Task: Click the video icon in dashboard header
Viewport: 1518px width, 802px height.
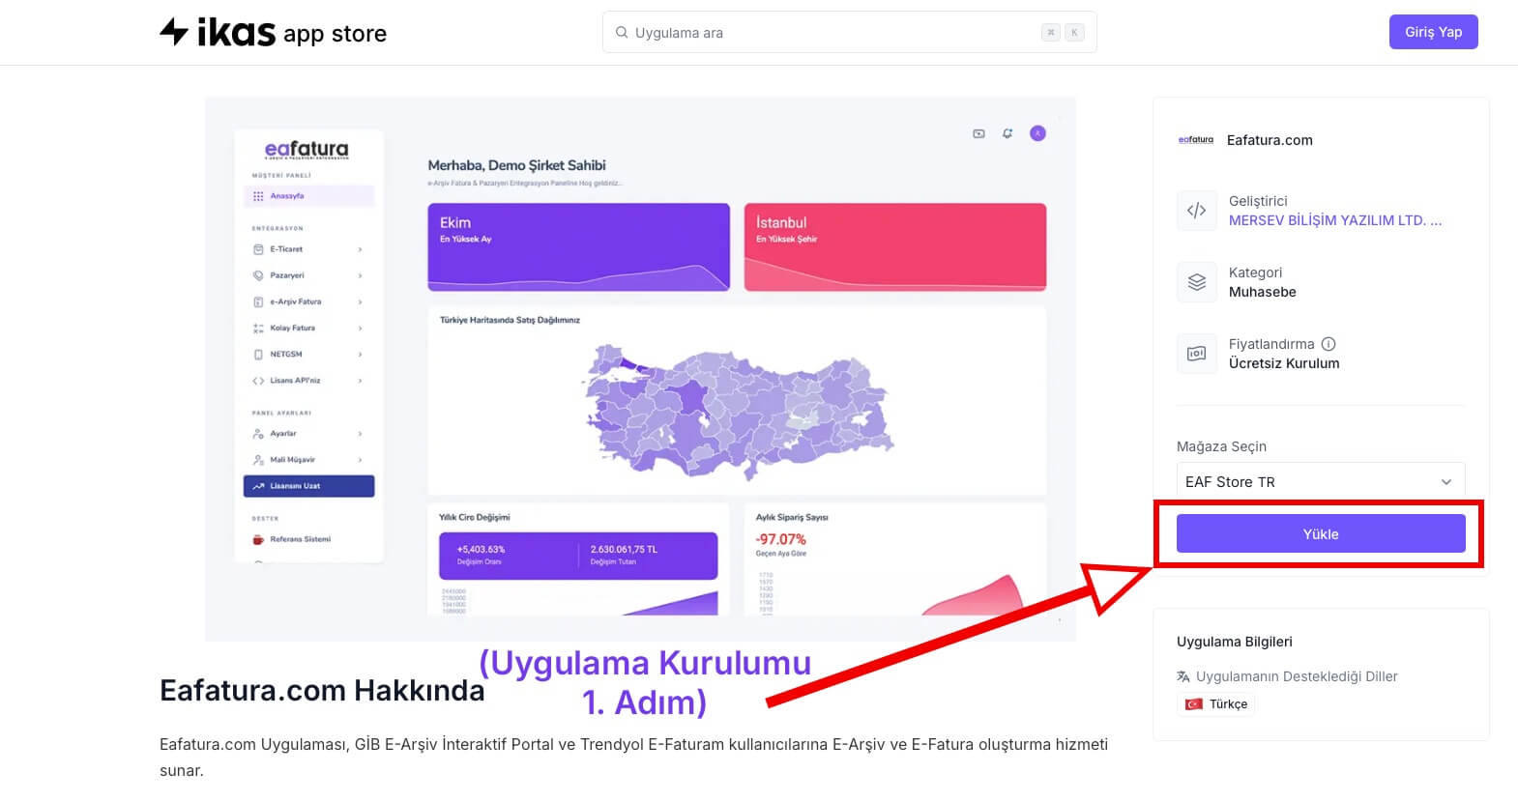Action: click(x=978, y=133)
